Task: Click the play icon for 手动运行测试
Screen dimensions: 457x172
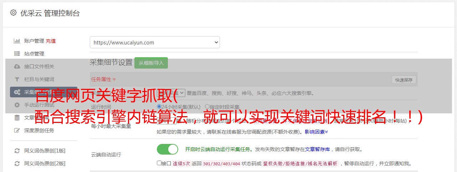Action: tap(17, 105)
